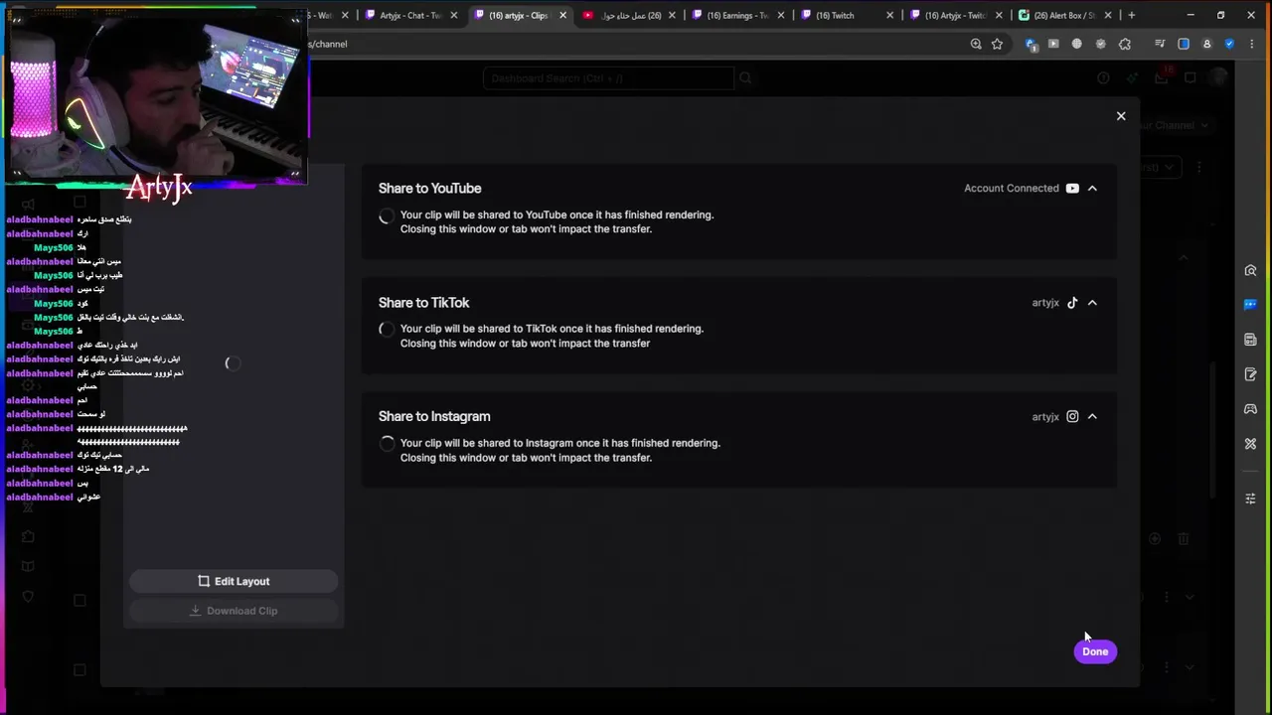Open the search icon in right sidebar
This screenshot has height=715, width=1272.
click(x=1250, y=271)
